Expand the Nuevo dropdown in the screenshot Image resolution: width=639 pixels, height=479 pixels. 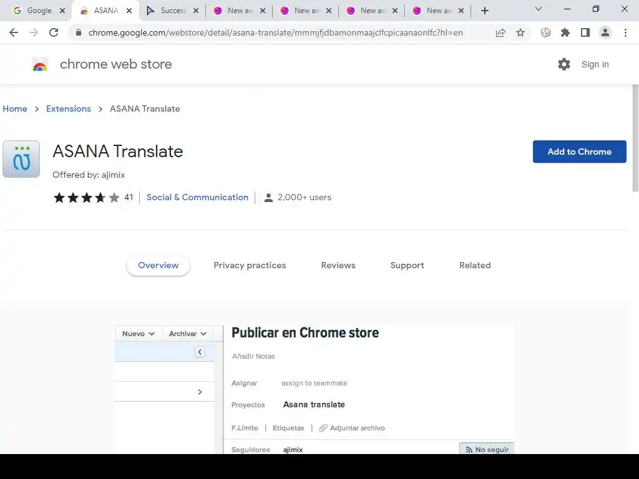139,334
